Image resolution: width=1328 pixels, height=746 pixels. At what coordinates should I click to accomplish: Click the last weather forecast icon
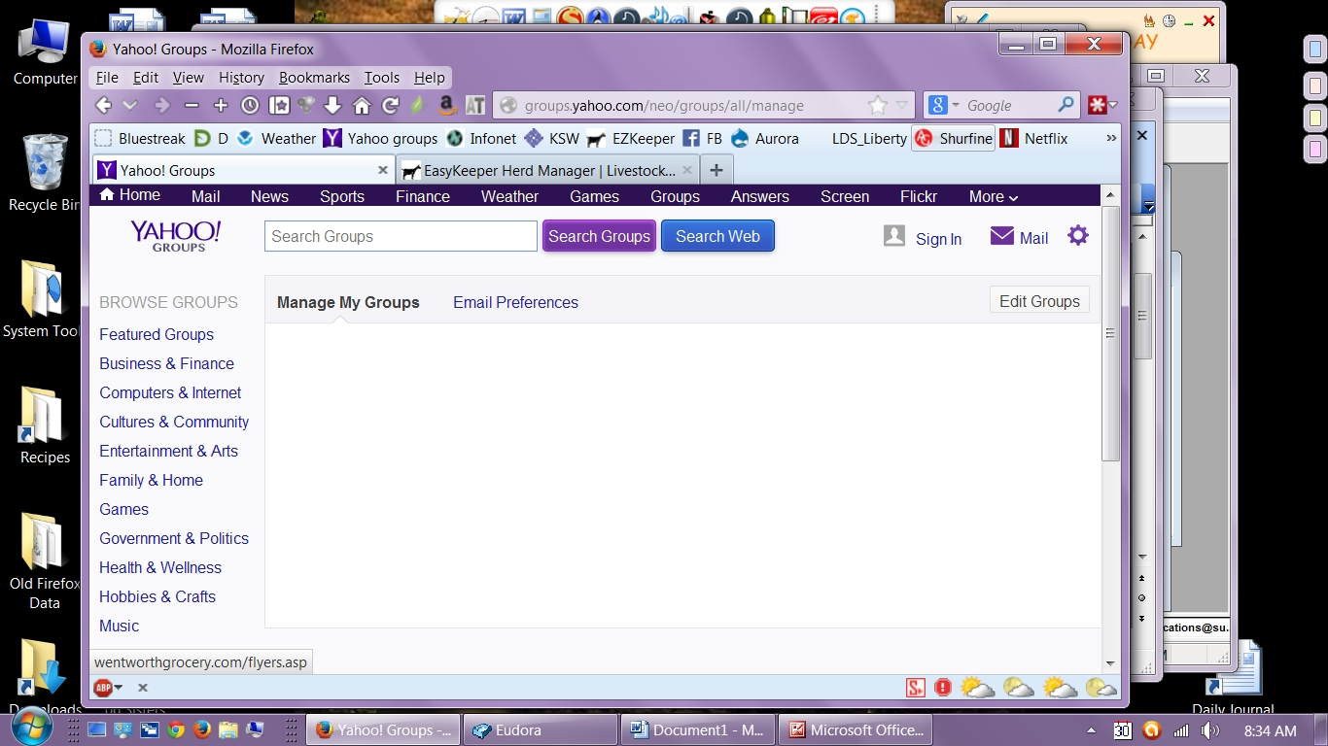click(1101, 688)
